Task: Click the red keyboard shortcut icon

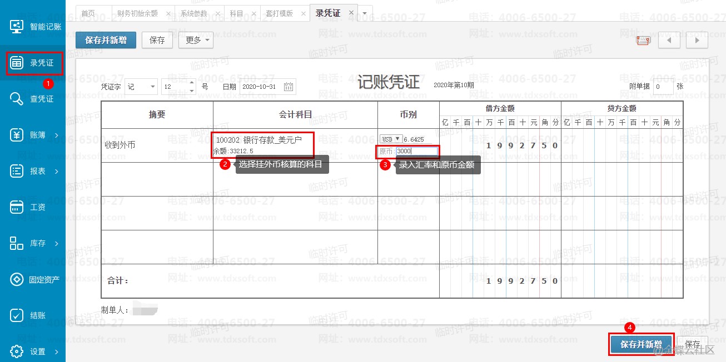Action: 643,41
